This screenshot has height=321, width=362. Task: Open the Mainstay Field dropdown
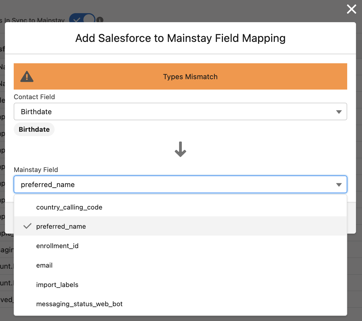180,184
